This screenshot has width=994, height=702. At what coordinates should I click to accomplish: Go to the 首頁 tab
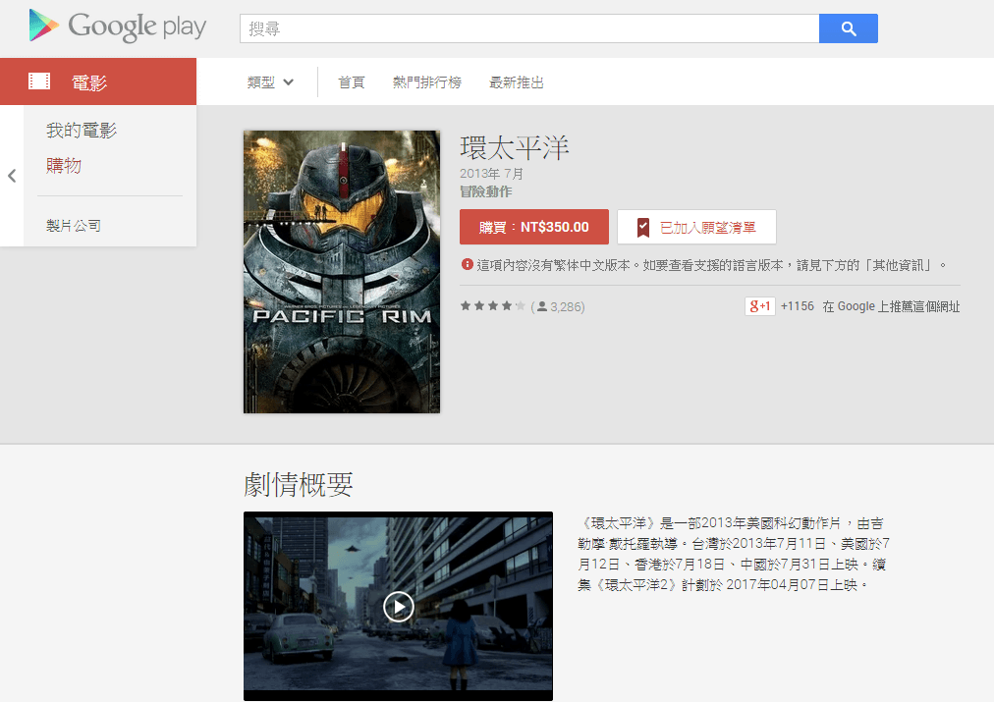352,82
